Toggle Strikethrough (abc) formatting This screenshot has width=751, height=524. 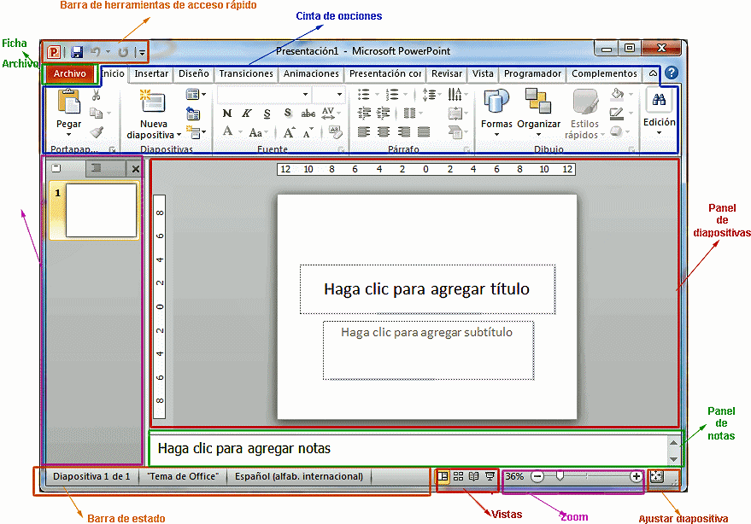308,114
